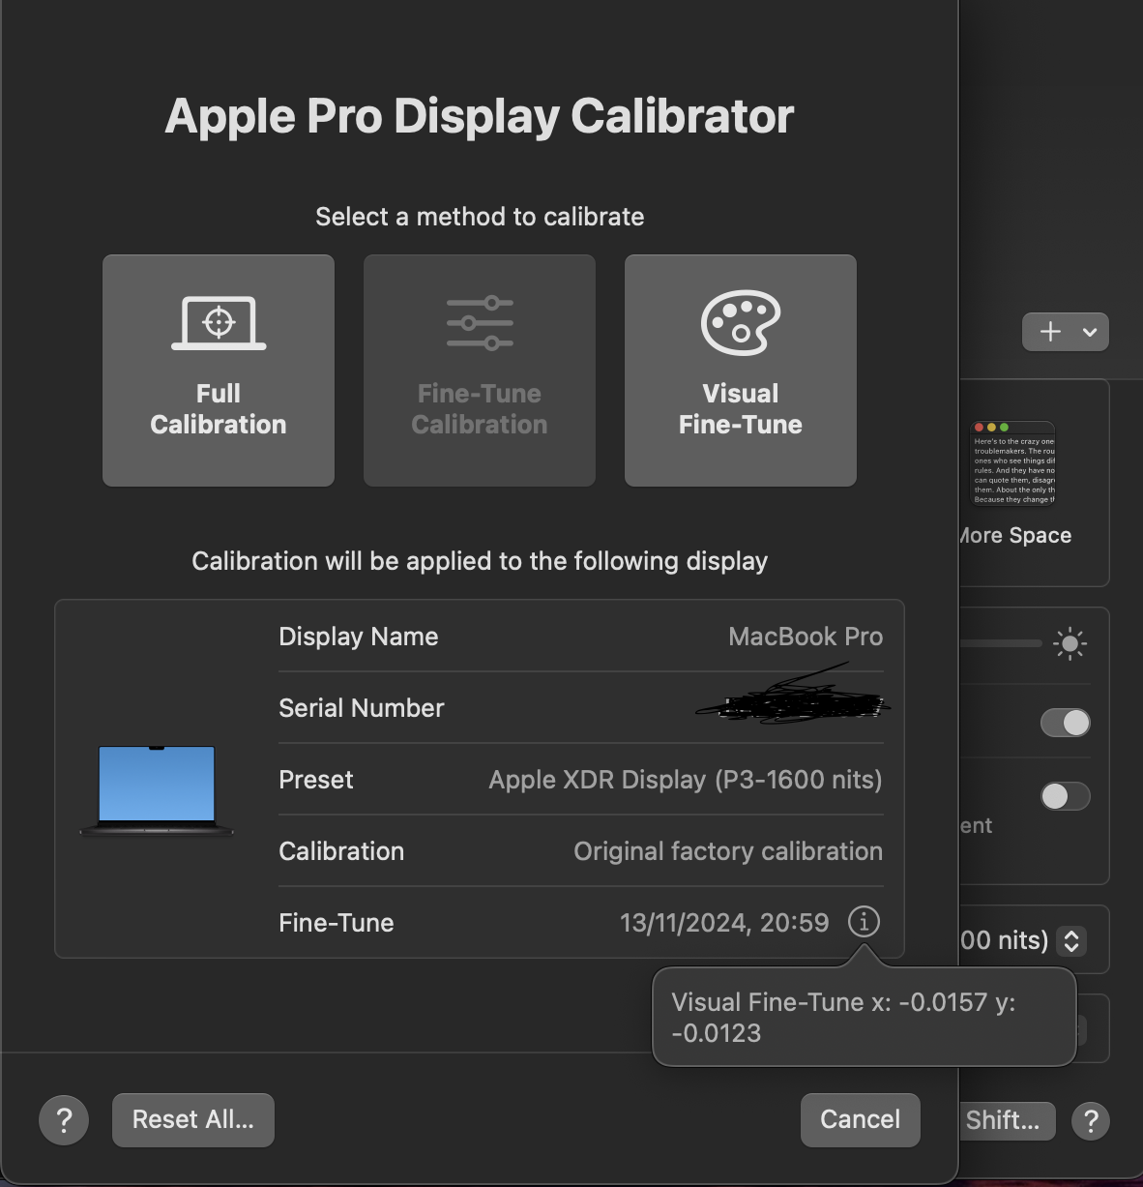Screen dimensions: 1143x1187
Task: Click the brightness sun icon
Action: (1070, 642)
